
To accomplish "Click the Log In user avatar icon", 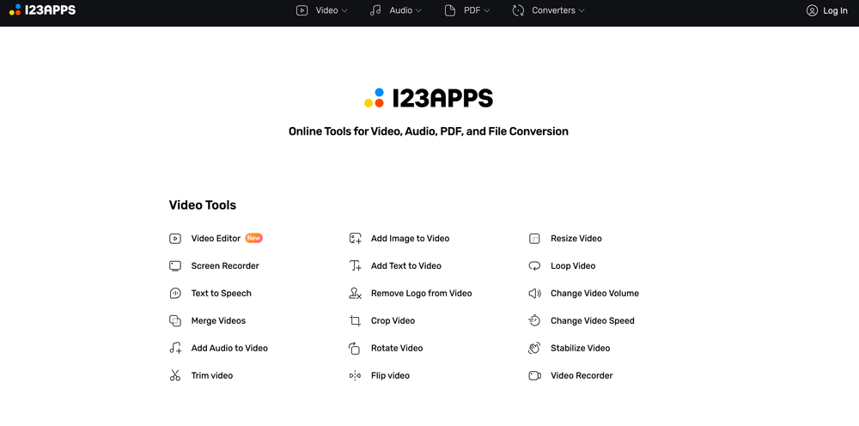I will coord(812,10).
